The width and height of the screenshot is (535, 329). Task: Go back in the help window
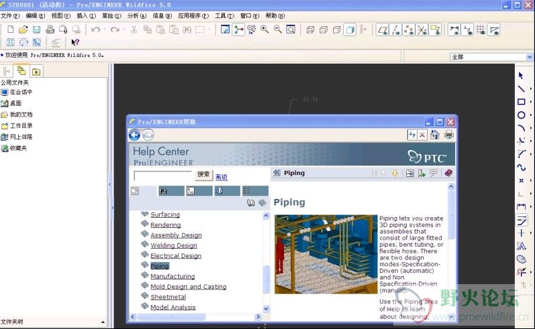[134, 135]
